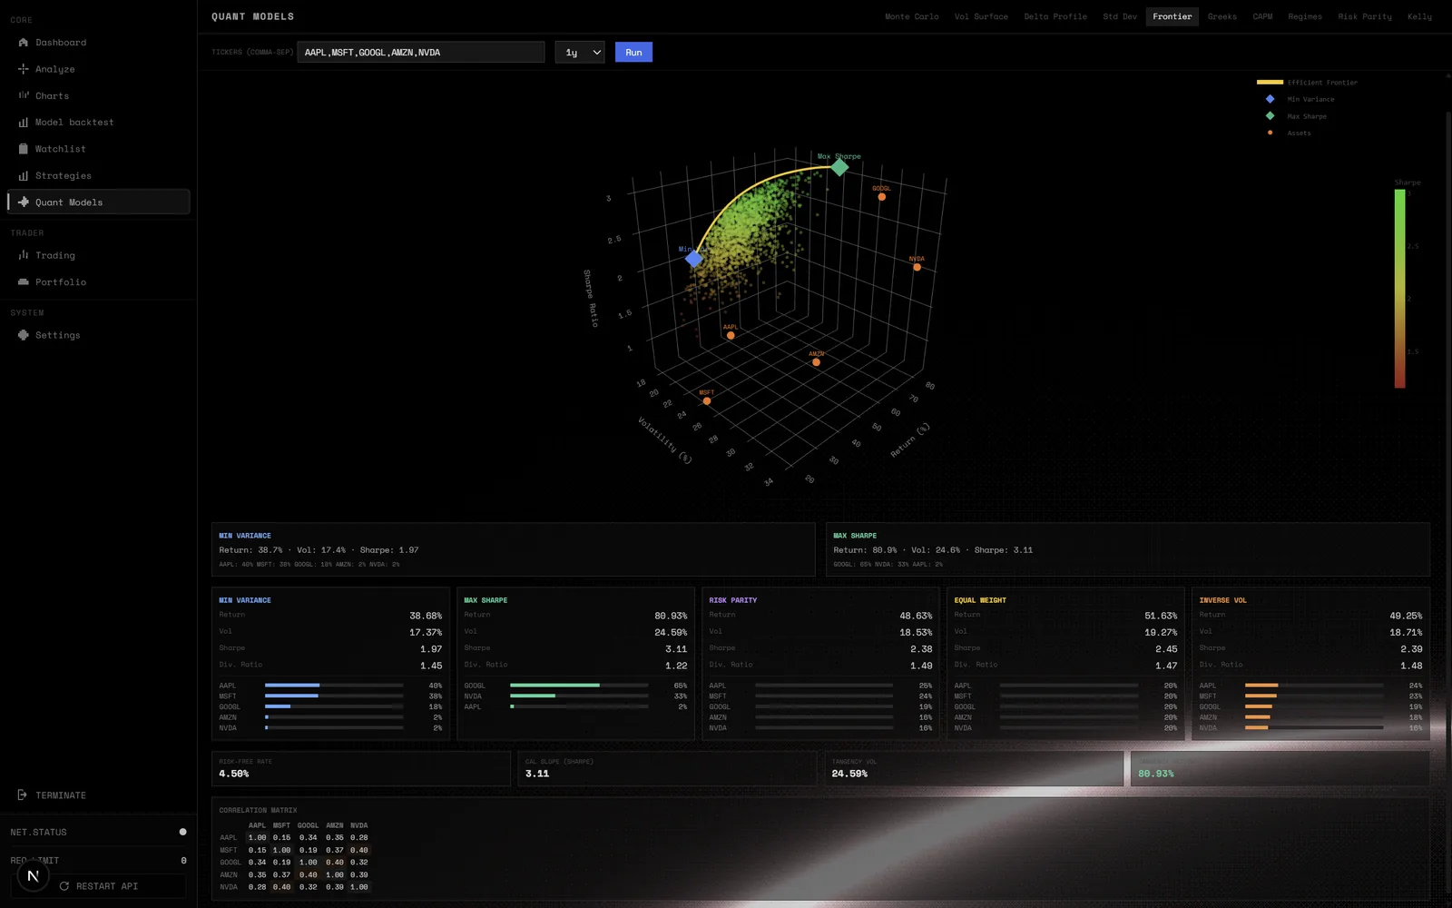Select the MSFT asset point on the chart
1452x908 pixels.
tap(707, 400)
